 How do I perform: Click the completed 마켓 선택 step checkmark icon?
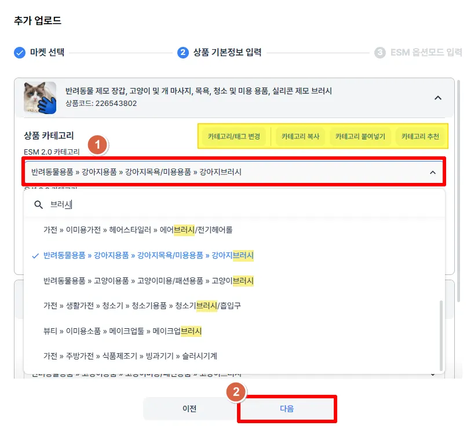20,53
